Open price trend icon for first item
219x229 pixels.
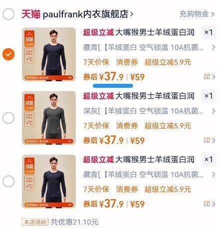click(210, 77)
